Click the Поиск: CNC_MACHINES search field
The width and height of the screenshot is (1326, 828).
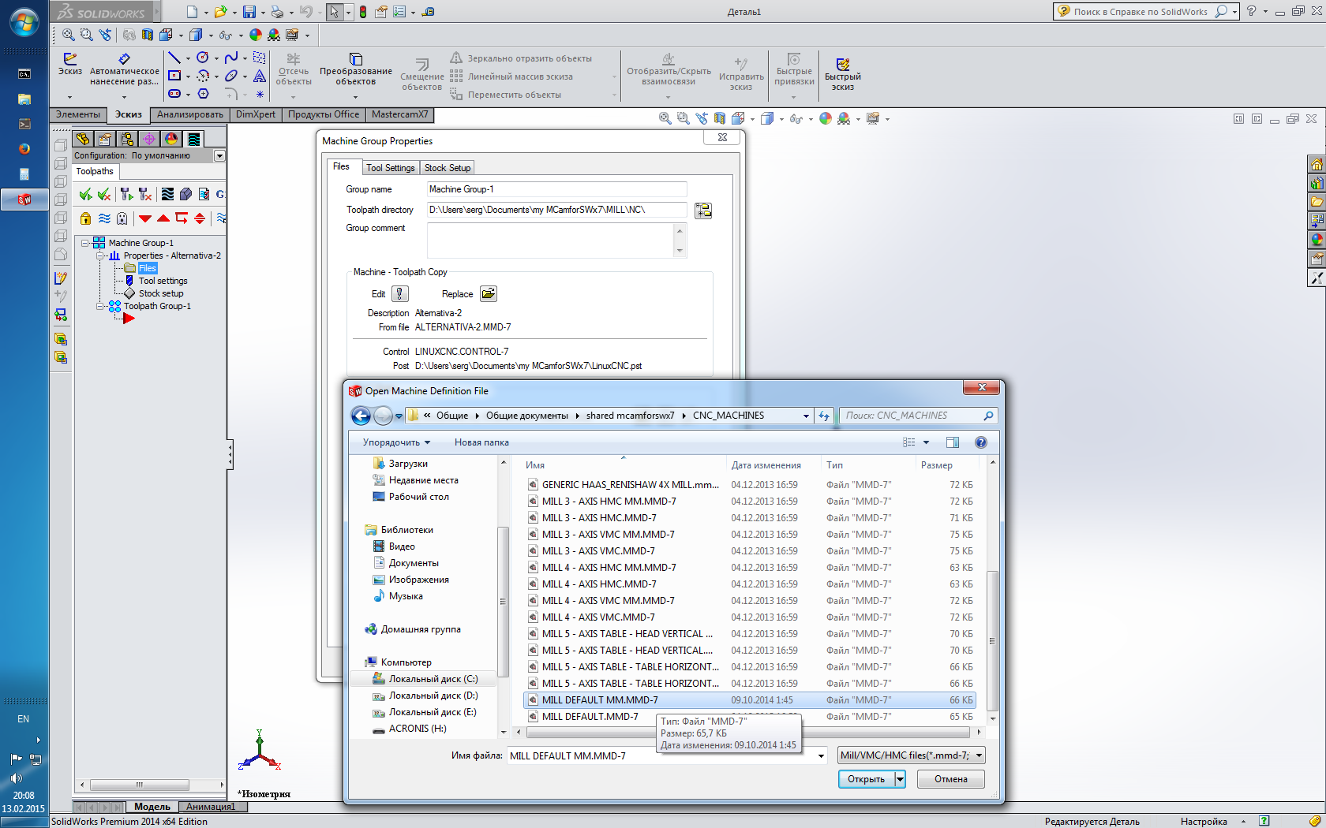(x=916, y=416)
